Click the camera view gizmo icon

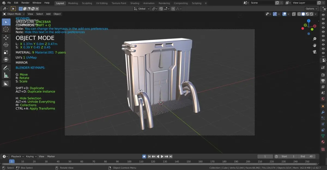coord(314,52)
